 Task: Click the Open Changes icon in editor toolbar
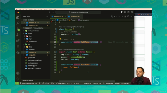pos(112,17)
